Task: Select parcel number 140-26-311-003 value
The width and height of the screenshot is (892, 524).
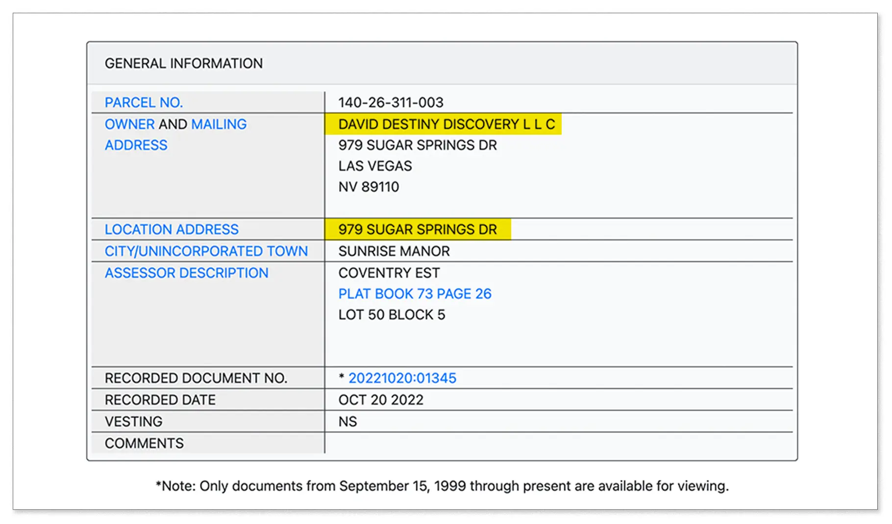Action: [x=391, y=102]
